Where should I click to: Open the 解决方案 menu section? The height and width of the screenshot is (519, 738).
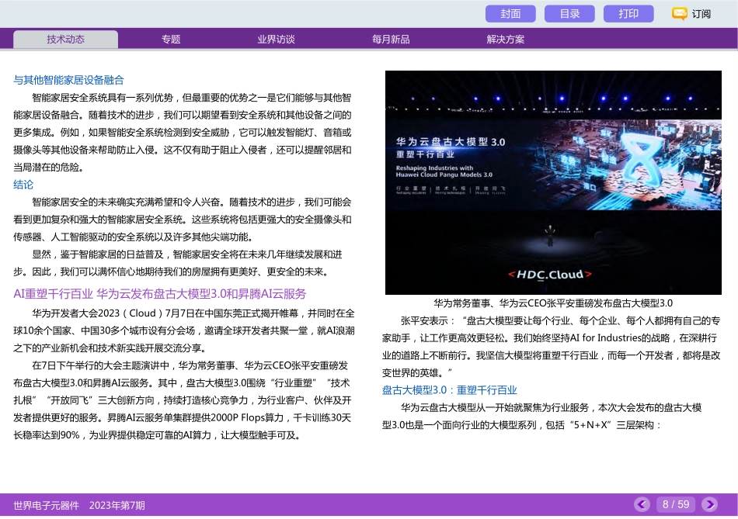tap(505, 39)
